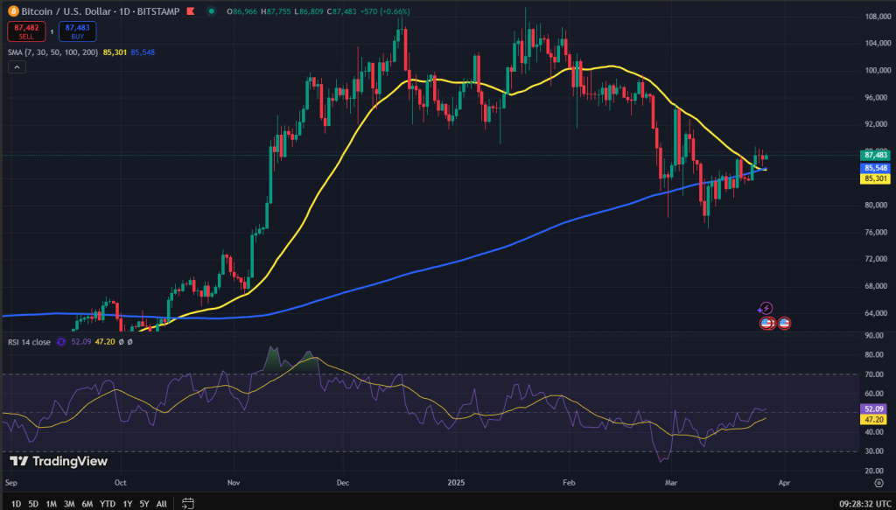Viewport: 896px width, 510px height.
Task: Click the blue 85,548 value in SMA legend
Action: (143, 52)
